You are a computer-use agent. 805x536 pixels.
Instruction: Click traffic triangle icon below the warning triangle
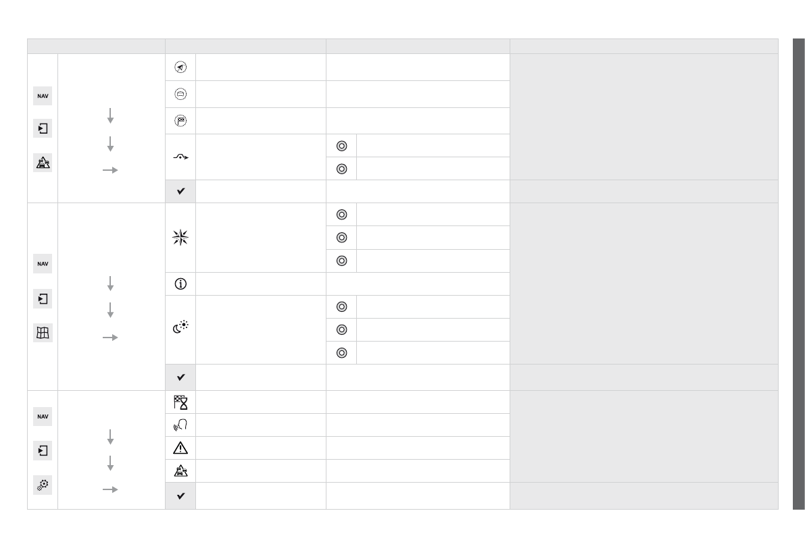point(180,471)
